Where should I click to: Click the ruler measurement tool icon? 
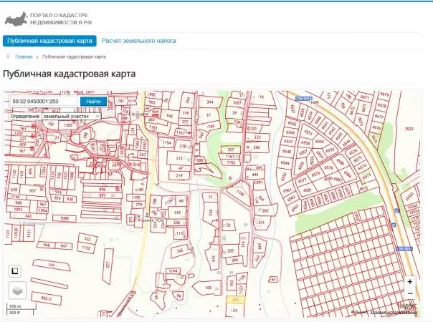(15, 271)
